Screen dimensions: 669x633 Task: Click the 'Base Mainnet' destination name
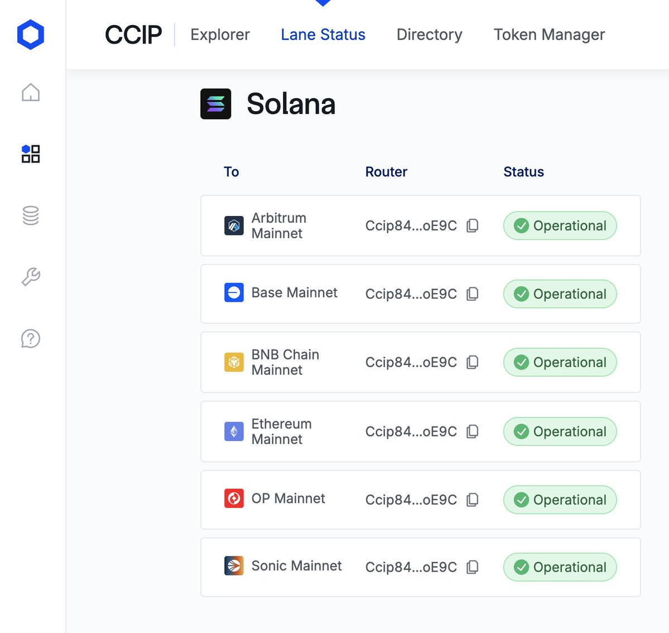click(295, 292)
